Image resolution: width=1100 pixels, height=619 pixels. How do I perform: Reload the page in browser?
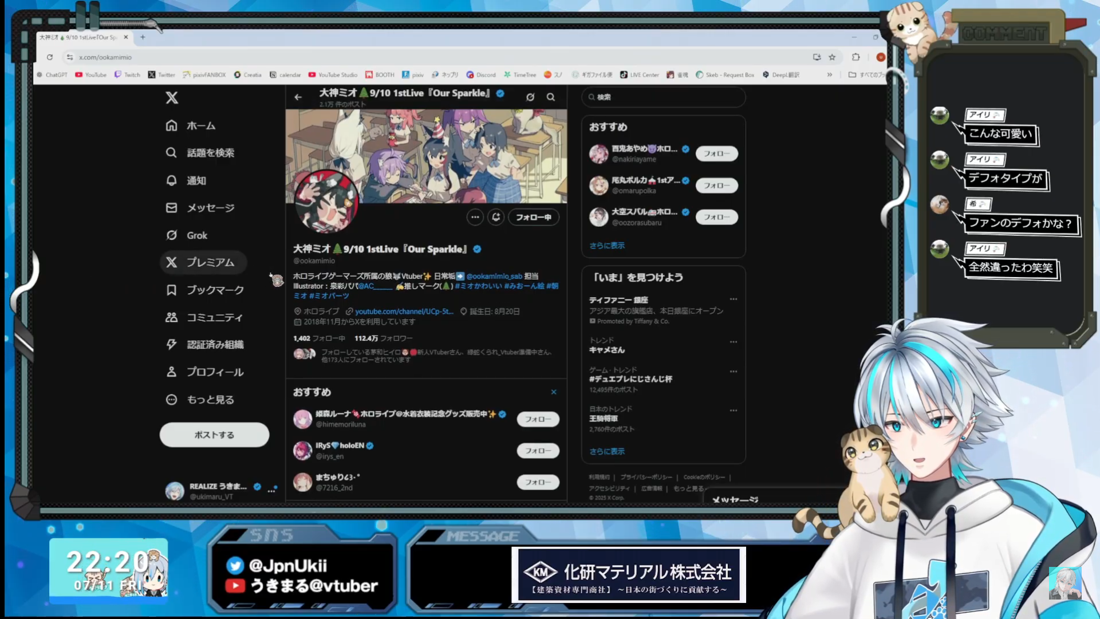tap(50, 57)
